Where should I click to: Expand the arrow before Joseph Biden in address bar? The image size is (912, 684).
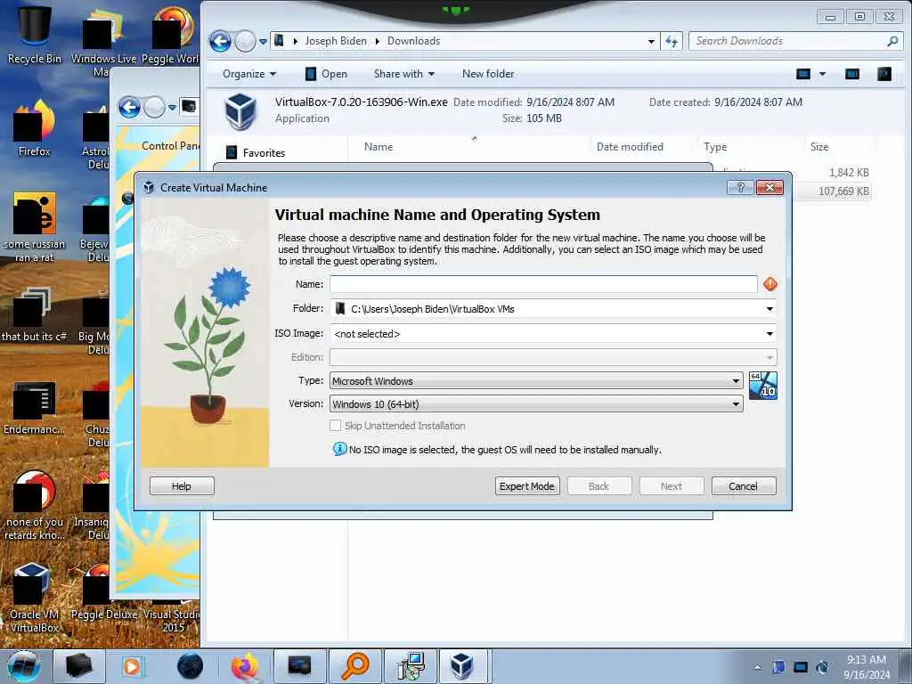pos(296,41)
